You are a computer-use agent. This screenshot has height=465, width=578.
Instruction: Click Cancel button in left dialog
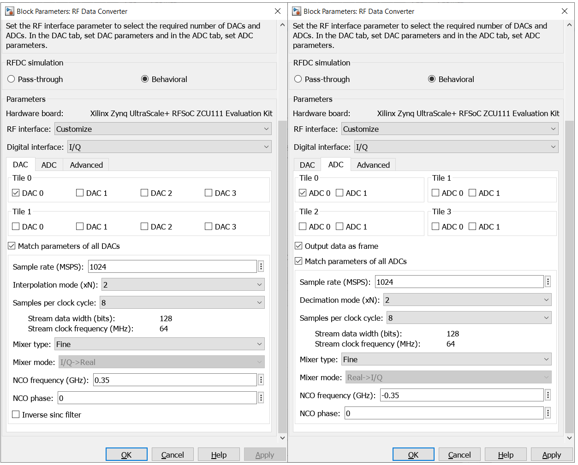point(173,454)
